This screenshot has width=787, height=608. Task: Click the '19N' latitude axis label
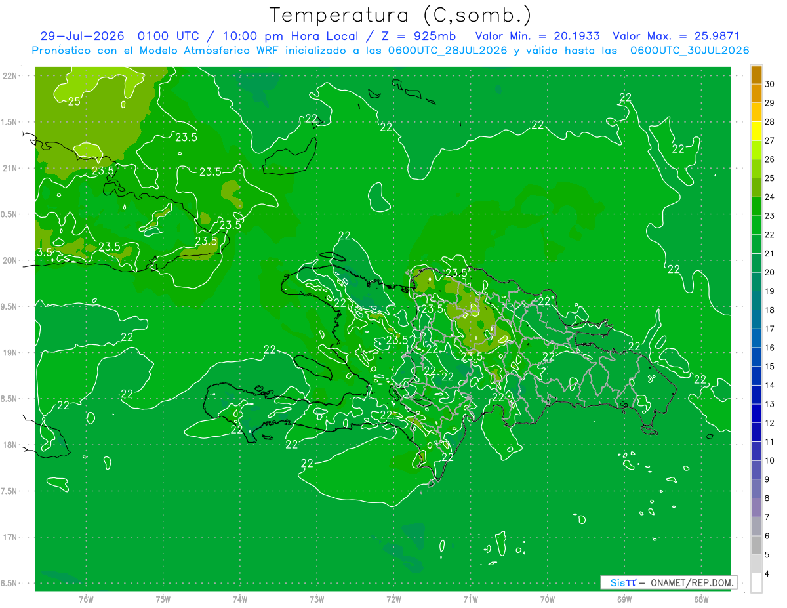click(11, 353)
